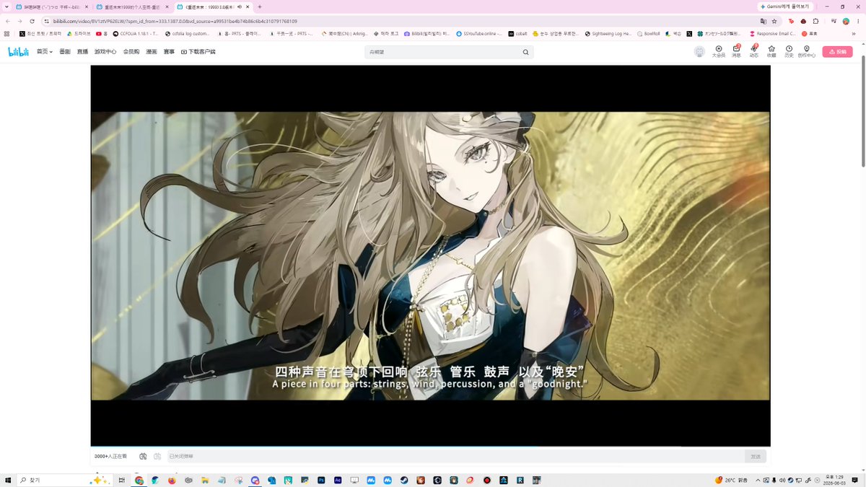Viewport: 866px width, 487px height.
Task: Open the Chrome profile avatar
Action: coord(846,21)
